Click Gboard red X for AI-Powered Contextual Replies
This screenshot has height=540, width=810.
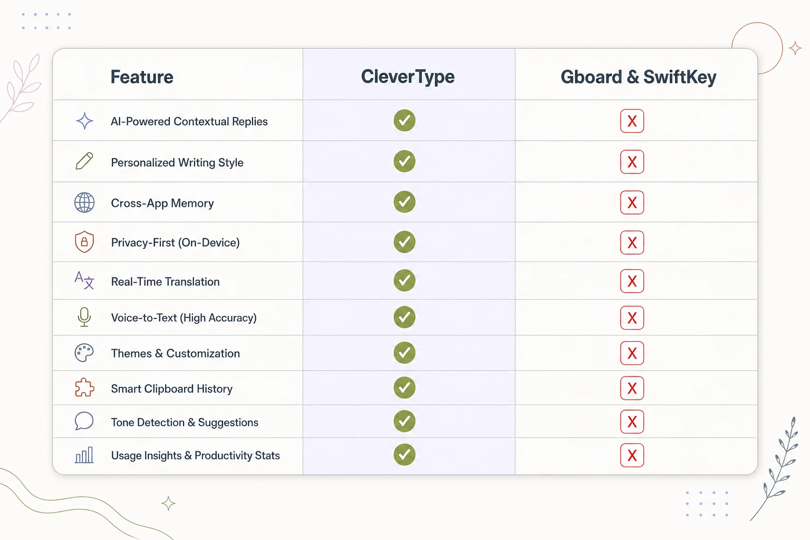coord(632,121)
